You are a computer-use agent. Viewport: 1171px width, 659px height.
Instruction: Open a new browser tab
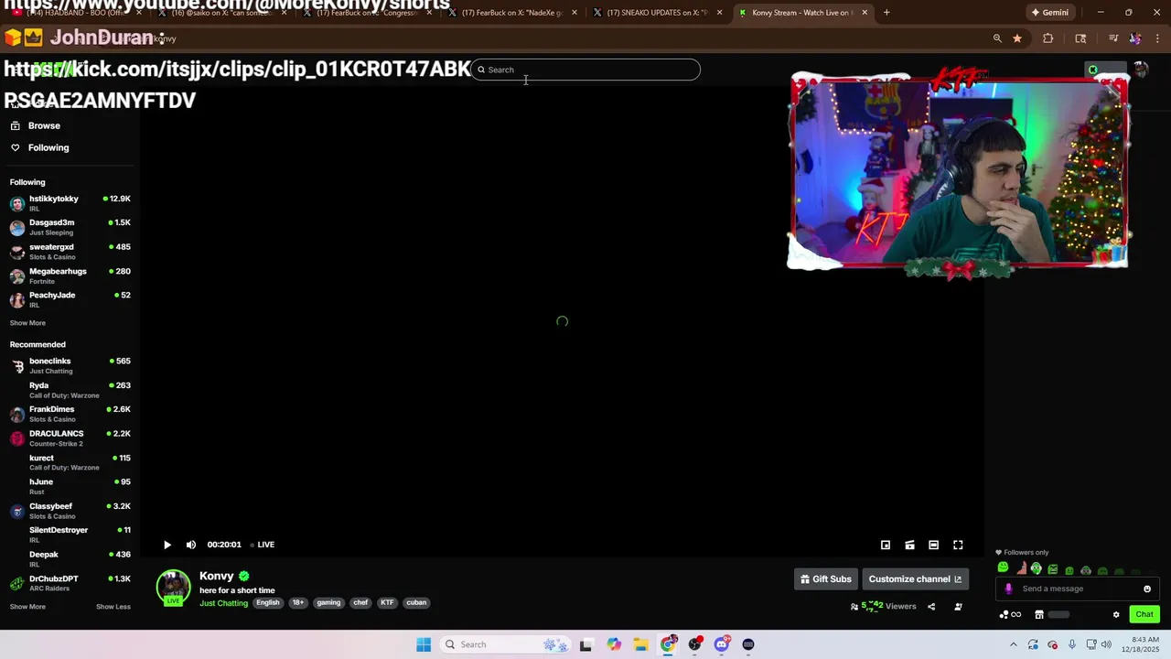pos(886,13)
